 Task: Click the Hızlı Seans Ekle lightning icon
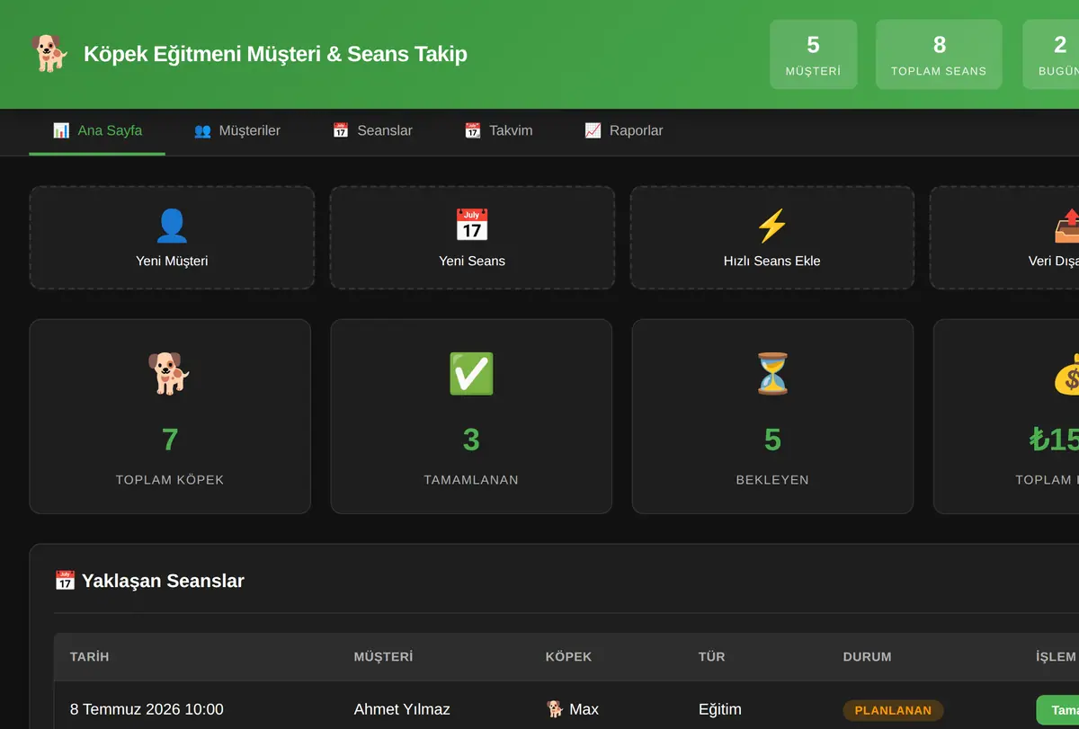pos(772,226)
